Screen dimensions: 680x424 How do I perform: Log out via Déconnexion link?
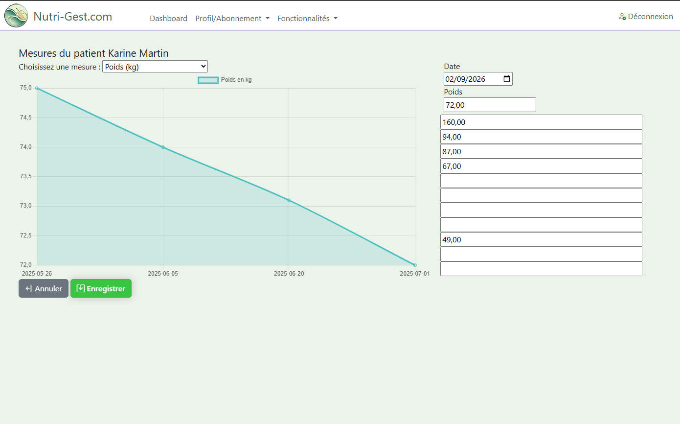tap(646, 17)
